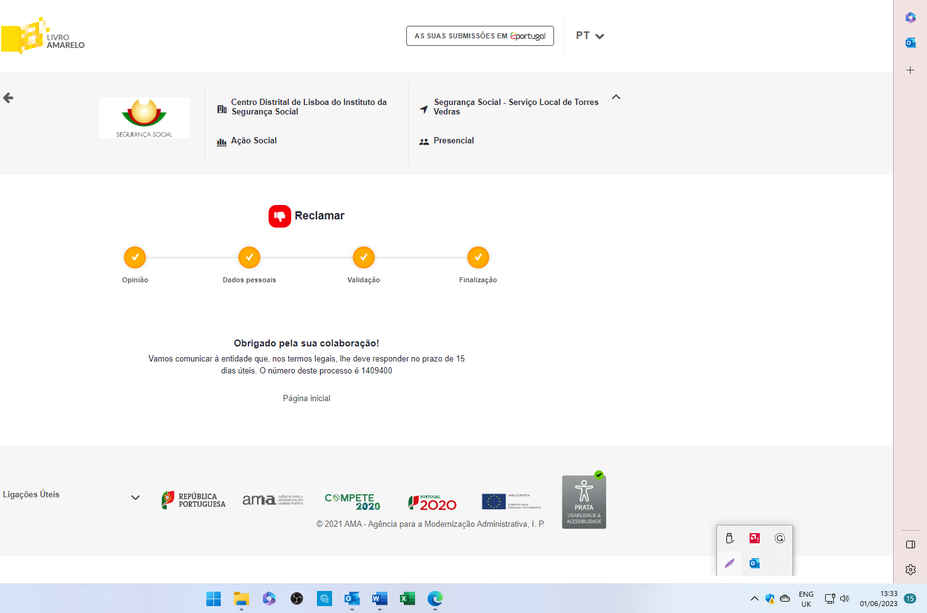The image size is (927, 613).
Task: Click the USB eject icon in tray popup
Action: pos(730,538)
